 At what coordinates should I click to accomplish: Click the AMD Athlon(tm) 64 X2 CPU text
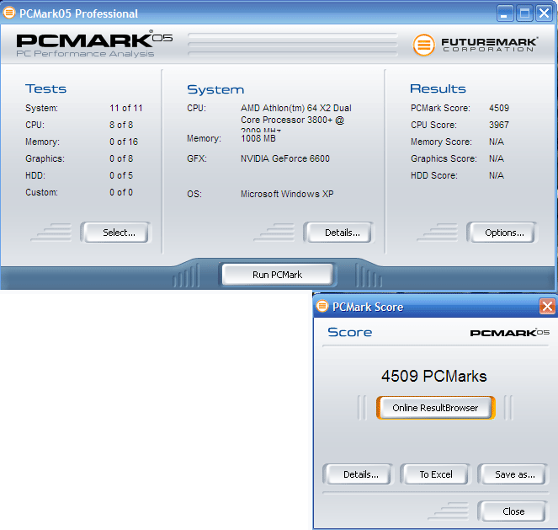(x=296, y=117)
